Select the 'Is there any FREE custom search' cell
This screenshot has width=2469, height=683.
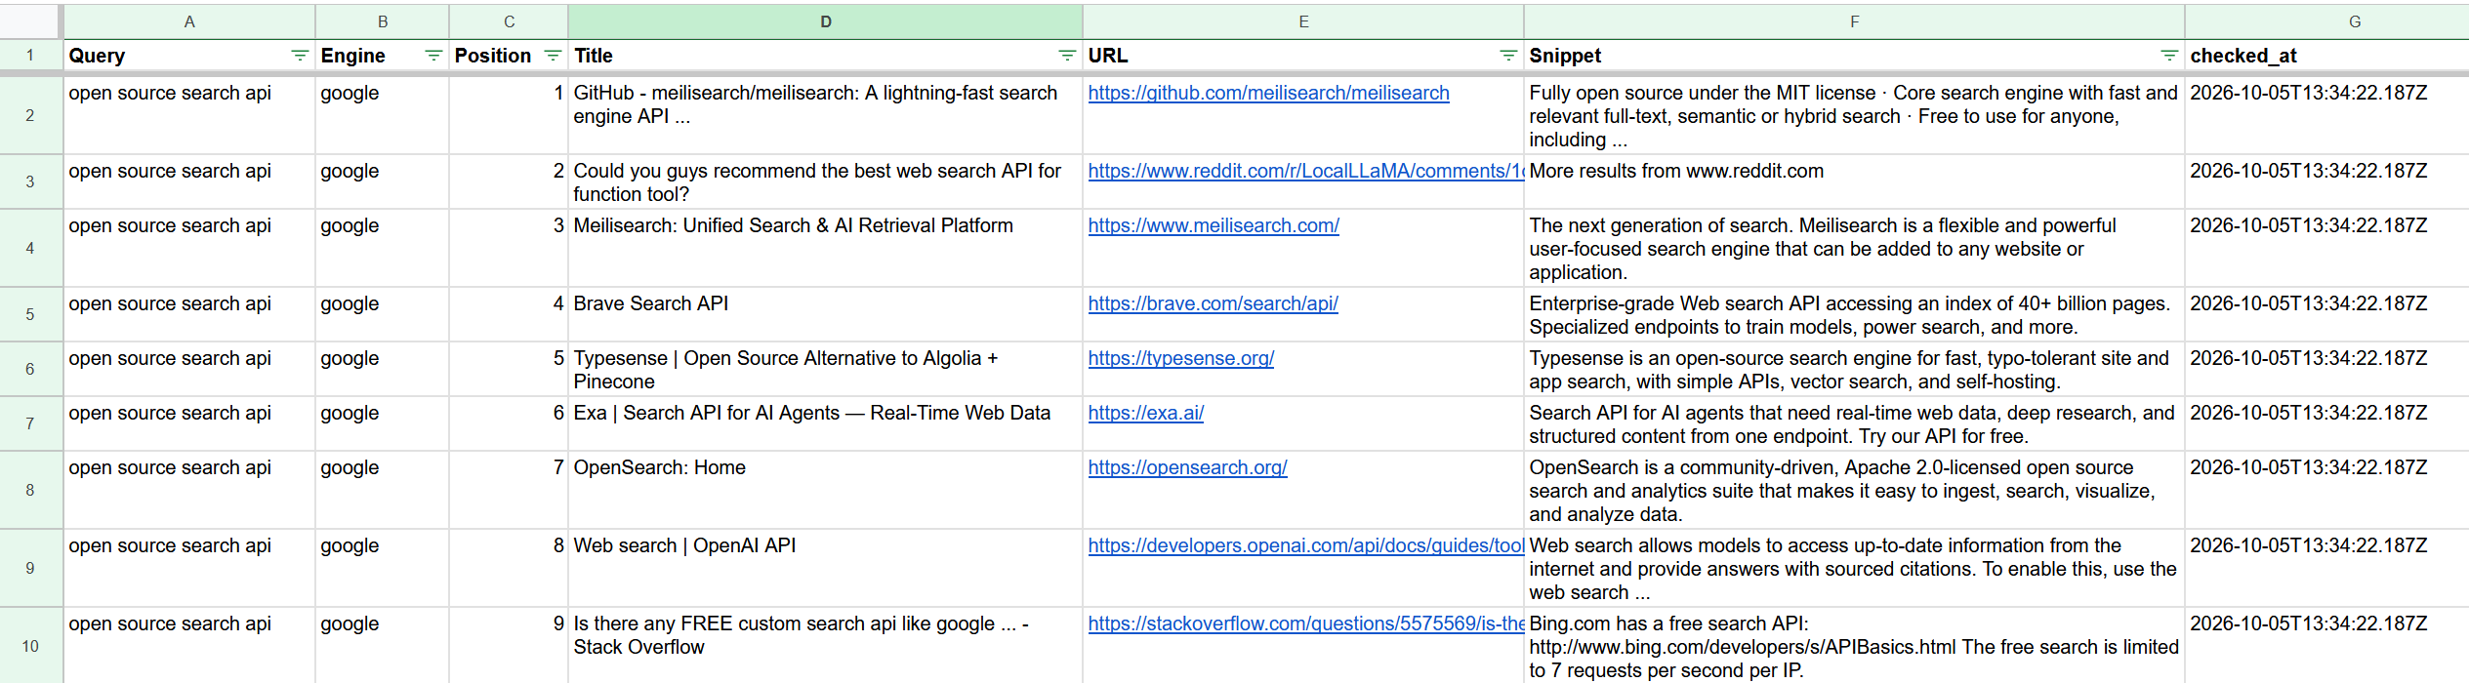[x=826, y=646]
